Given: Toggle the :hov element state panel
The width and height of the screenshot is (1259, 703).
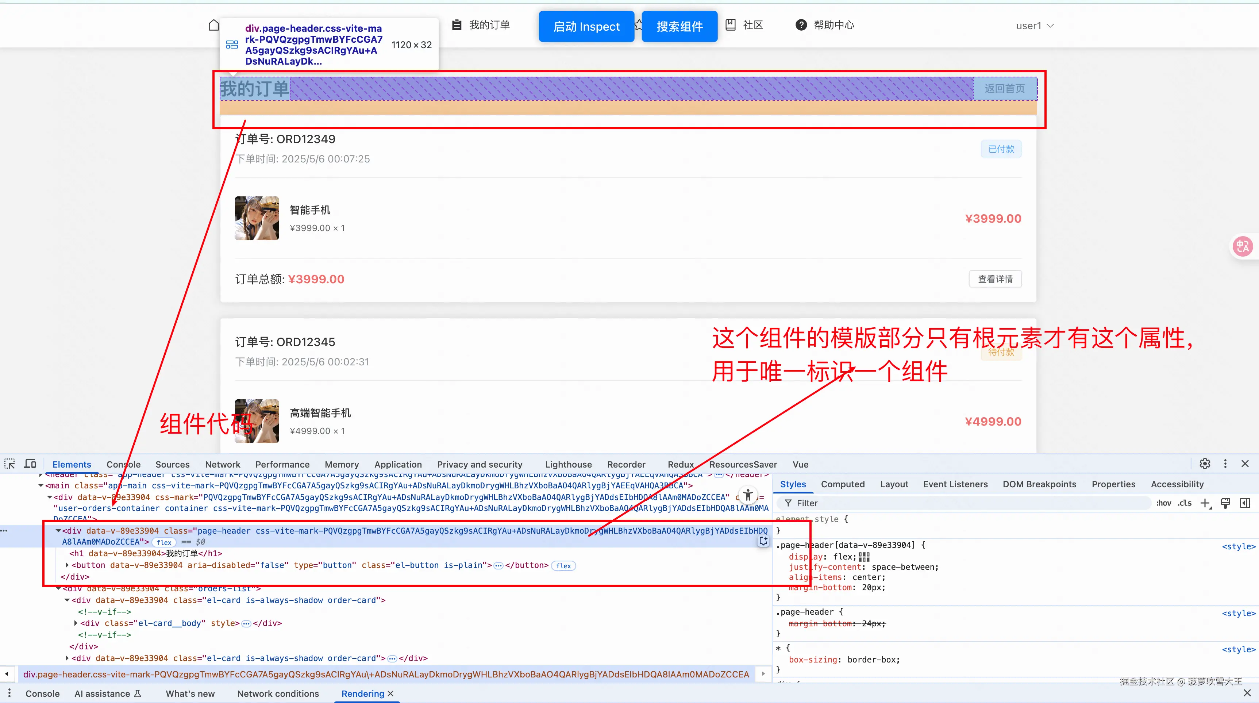Looking at the screenshot, I should (x=1163, y=503).
